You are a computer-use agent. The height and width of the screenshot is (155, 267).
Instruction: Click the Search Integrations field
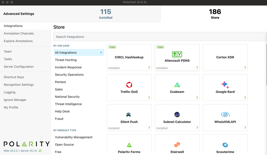pyautogui.click(x=160, y=37)
